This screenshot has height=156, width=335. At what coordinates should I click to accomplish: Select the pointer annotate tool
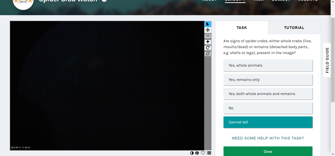[x=208, y=24]
